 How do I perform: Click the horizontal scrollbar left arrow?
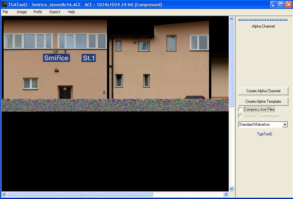point(4,194)
